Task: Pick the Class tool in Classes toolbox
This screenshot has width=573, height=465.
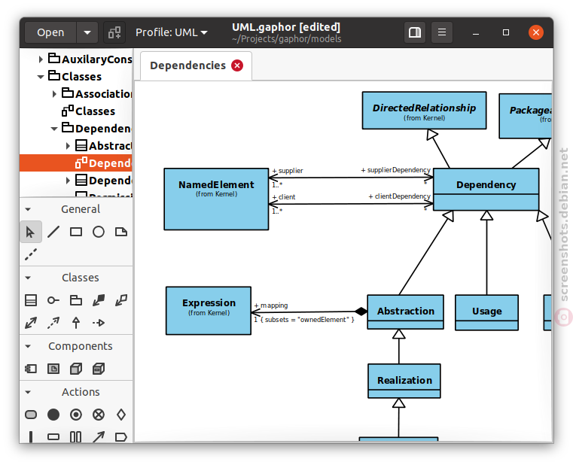Action: coord(31,300)
